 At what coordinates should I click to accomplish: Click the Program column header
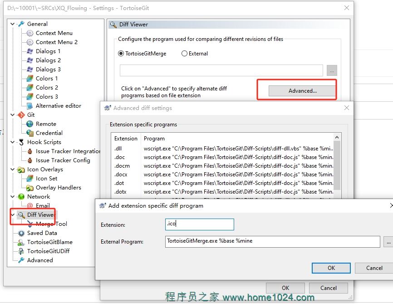point(237,139)
